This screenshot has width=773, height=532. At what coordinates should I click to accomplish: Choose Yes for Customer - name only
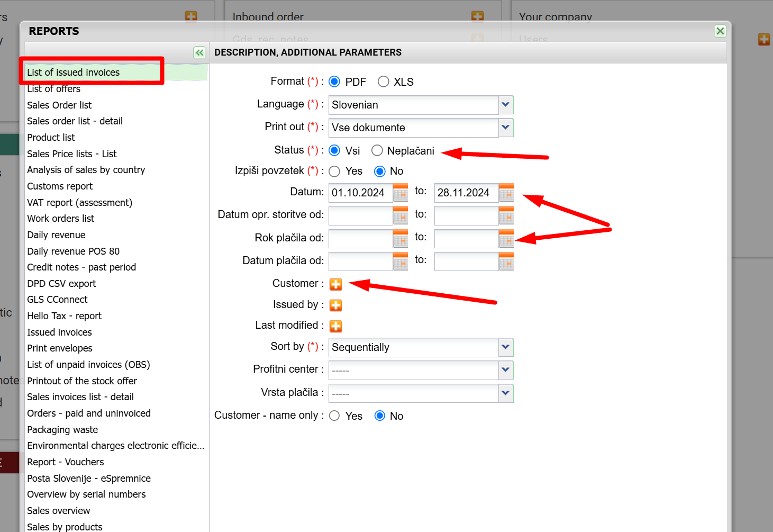point(334,416)
